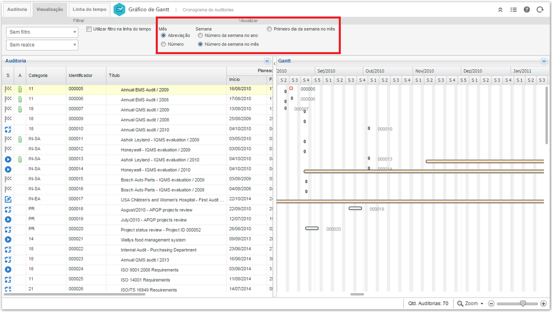This screenshot has height=312, width=552.
Task: Sort by the Título column header
Action: click(x=166, y=76)
